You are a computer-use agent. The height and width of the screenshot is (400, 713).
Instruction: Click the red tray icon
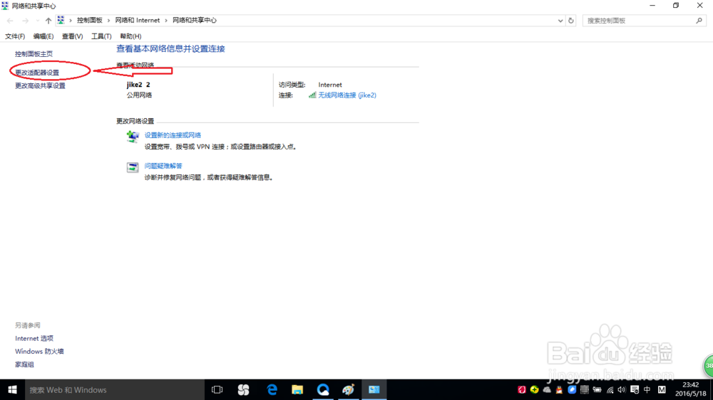click(522, 390)
